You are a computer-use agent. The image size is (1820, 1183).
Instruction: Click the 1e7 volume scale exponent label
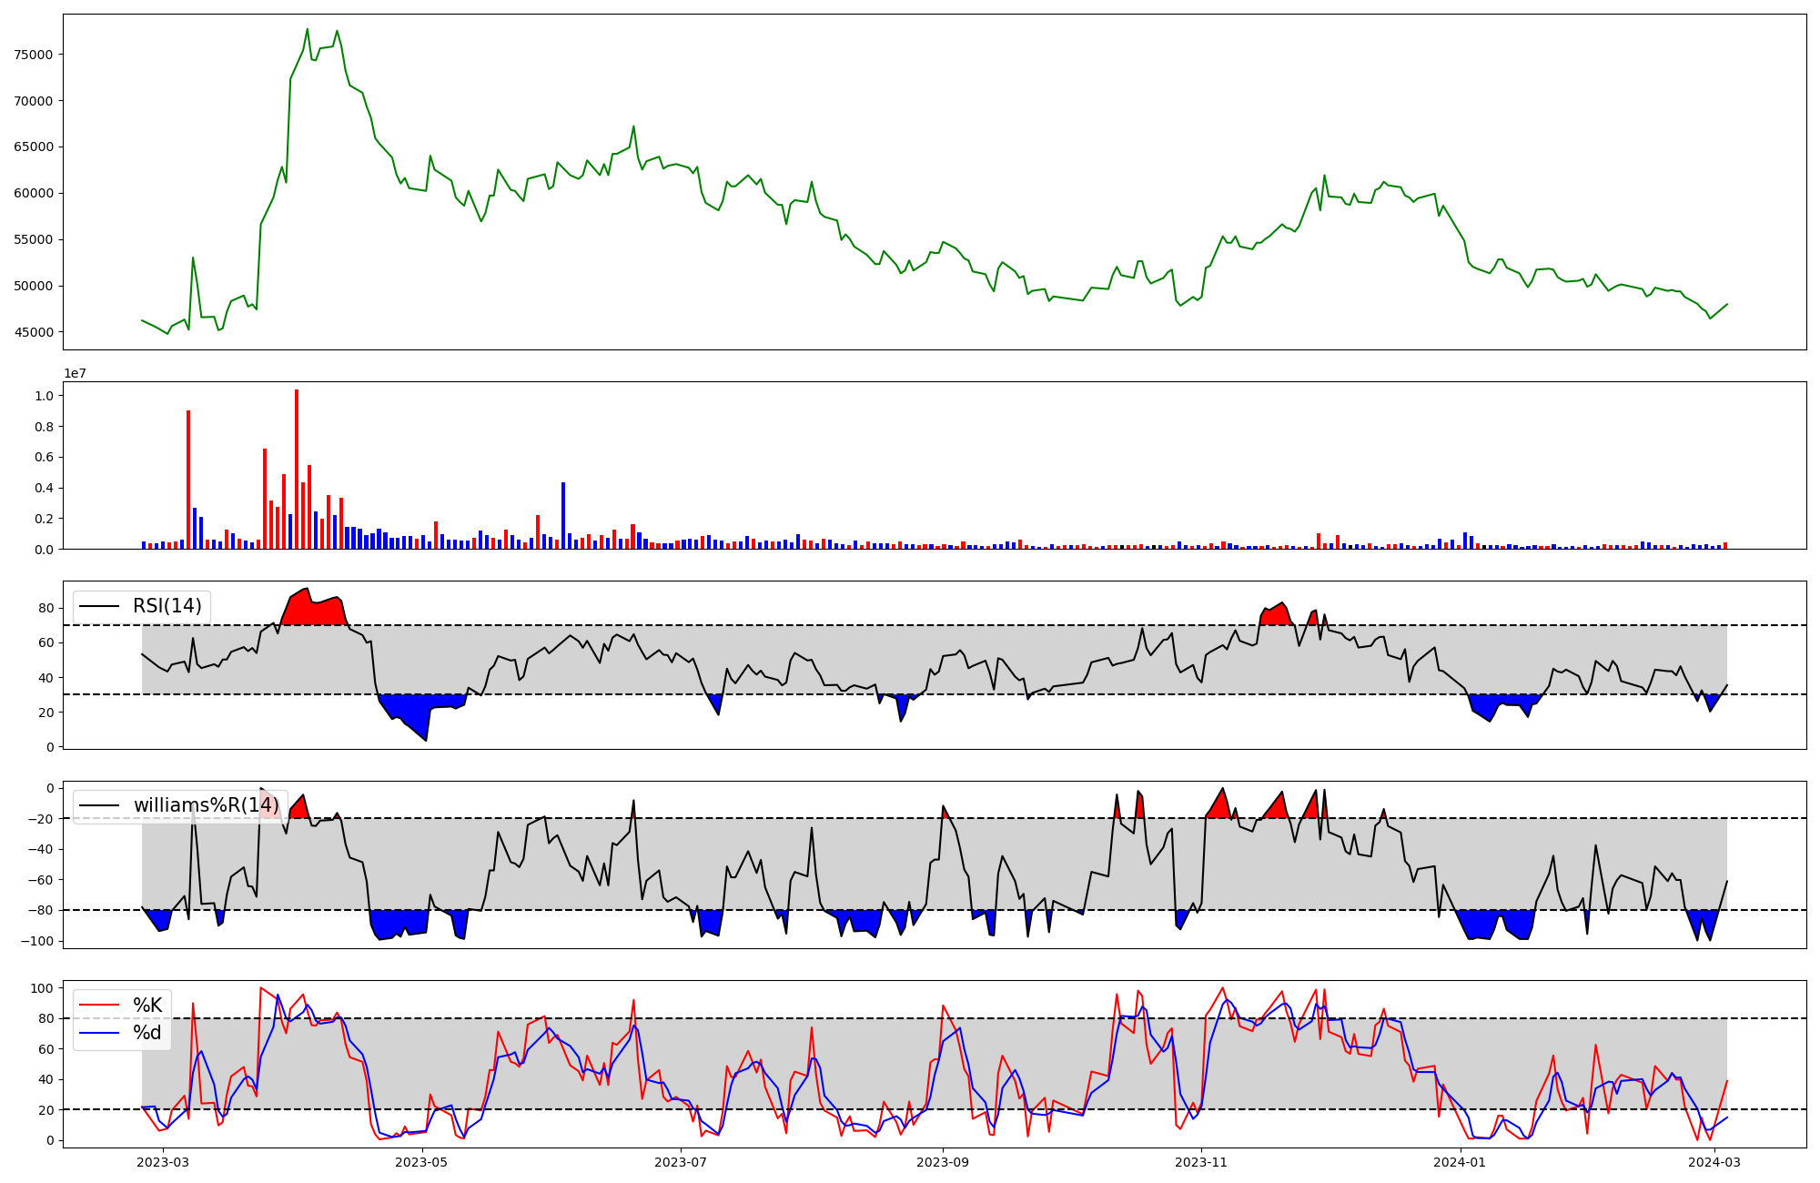75,373
